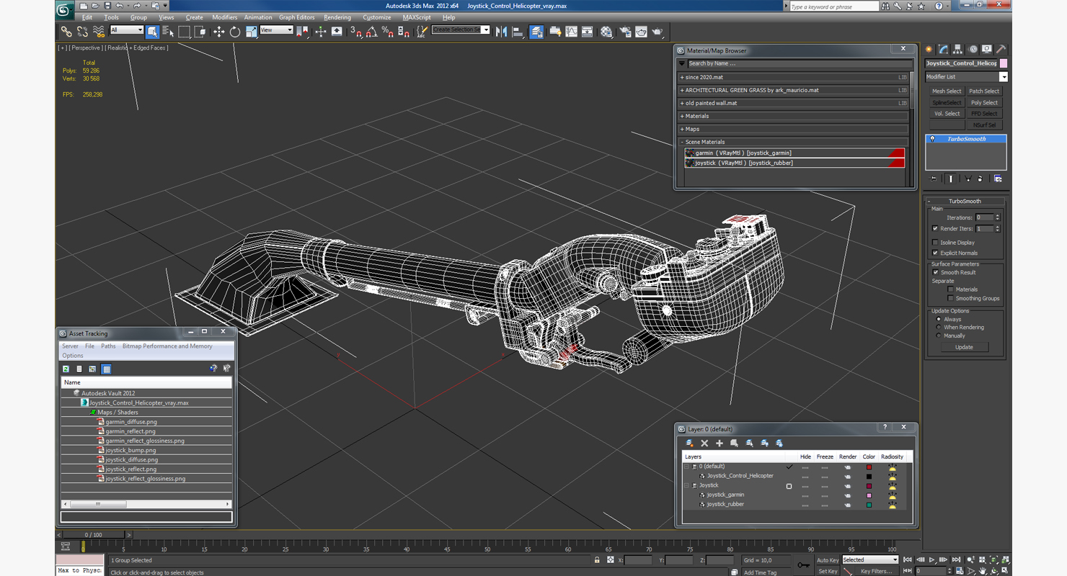Click the Update button
Viewport: 1067px width, 576px height.
click(964, 347)
